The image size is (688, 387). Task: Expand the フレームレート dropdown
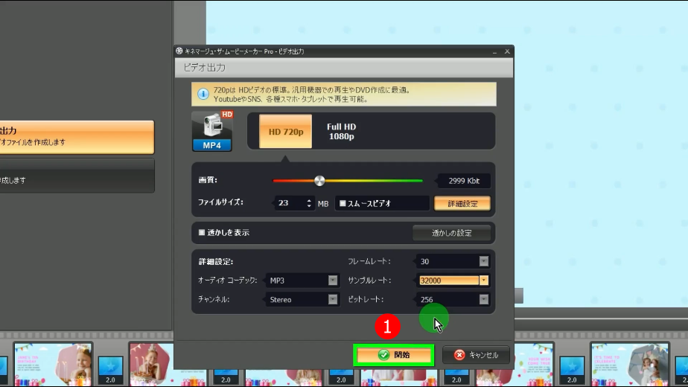(x=483, y=261)
